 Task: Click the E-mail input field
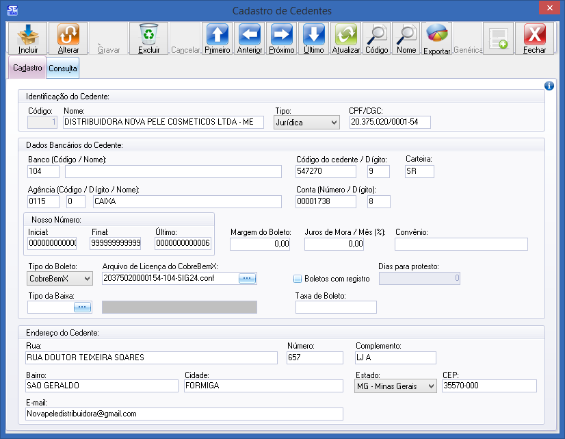click(183, 414)
